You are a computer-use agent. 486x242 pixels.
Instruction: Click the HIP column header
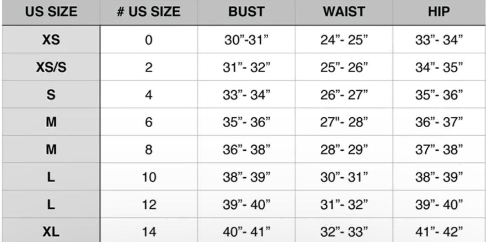click(x=439, y=12)
